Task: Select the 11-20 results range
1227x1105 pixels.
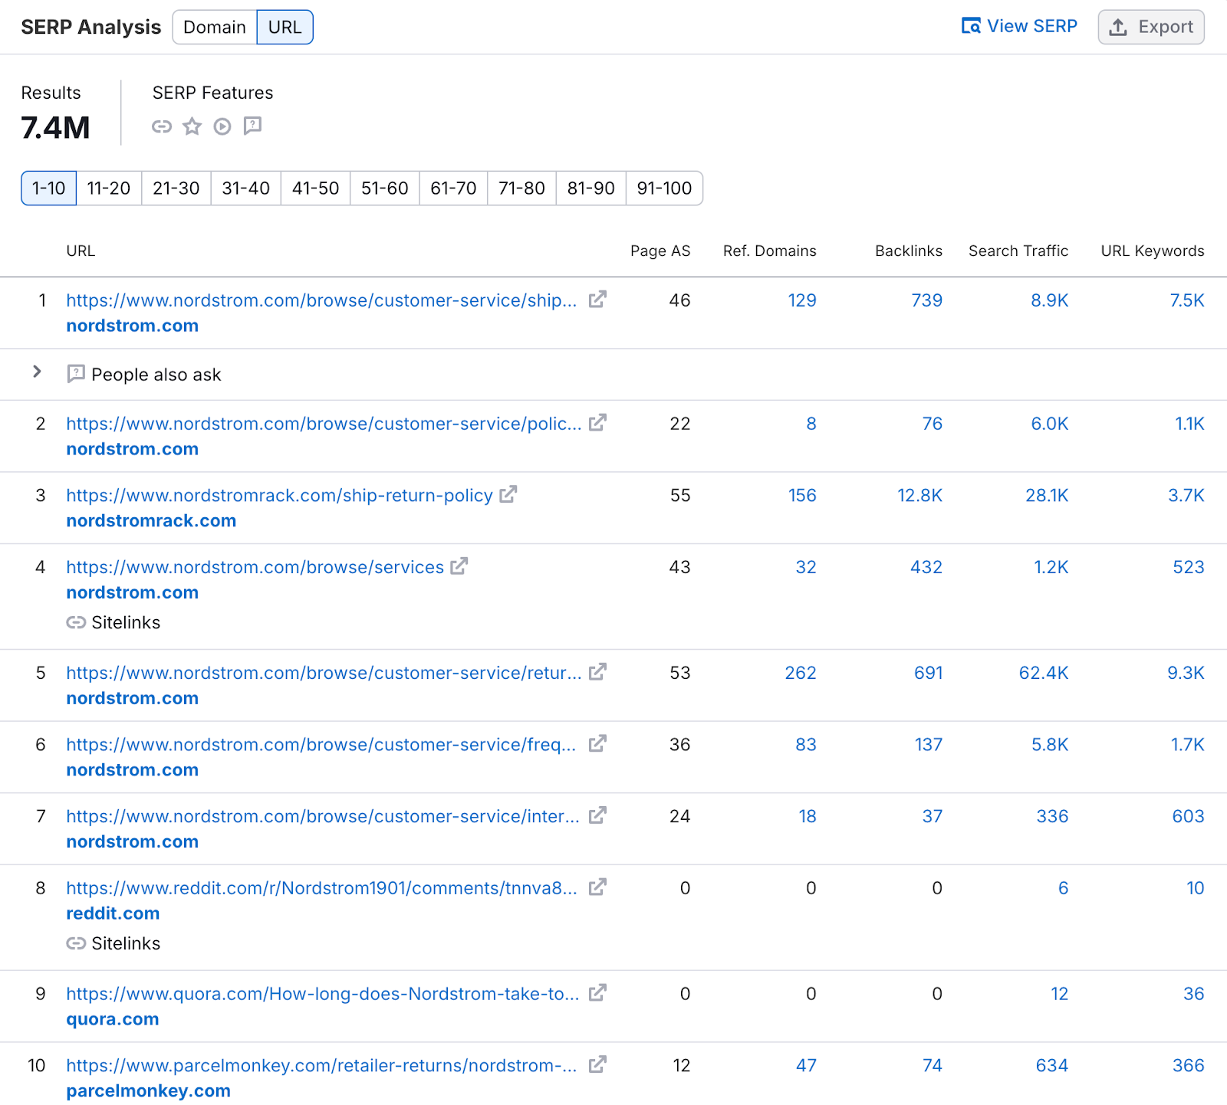Action: pyautogui.click(x=108, y=188)
